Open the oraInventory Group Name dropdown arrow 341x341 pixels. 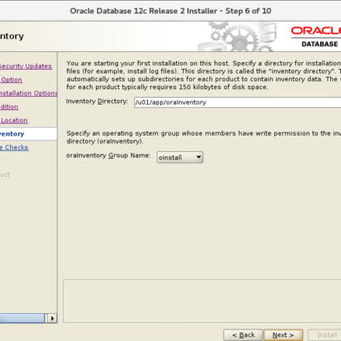point(198,157)
